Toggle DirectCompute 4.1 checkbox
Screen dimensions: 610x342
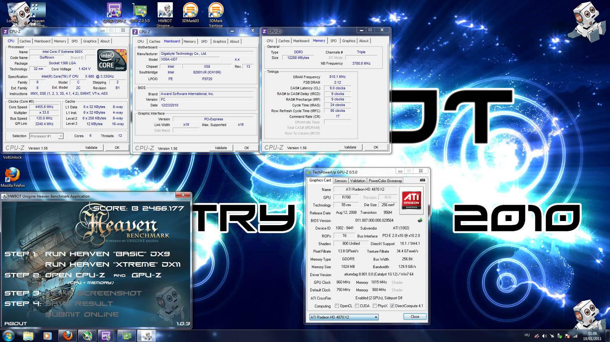[392, 306]
